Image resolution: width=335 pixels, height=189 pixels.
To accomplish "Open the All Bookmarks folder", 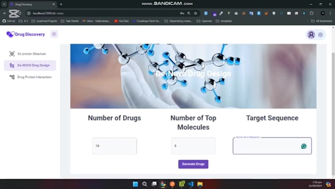I will tap(322, 21).
